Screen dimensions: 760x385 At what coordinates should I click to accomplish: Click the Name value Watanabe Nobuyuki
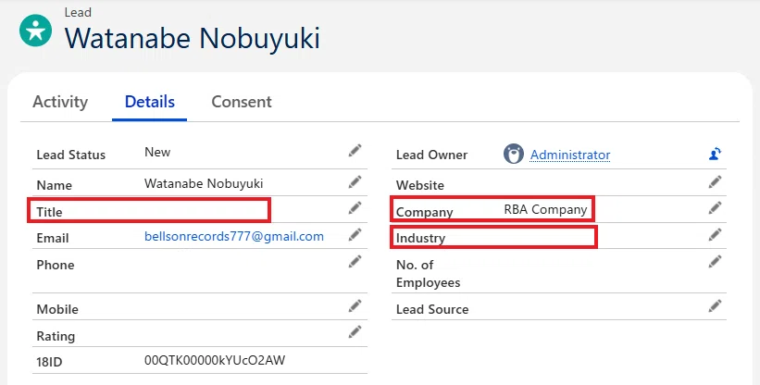click(204, 183)
